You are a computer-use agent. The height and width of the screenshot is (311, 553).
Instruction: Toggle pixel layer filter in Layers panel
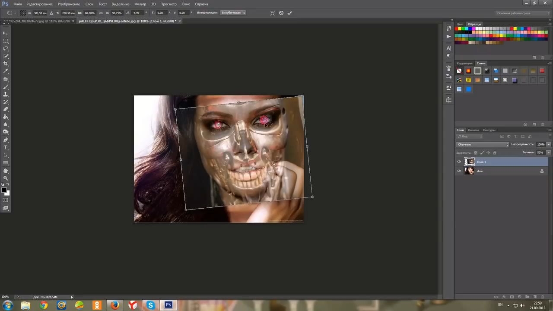coord(502,136)
